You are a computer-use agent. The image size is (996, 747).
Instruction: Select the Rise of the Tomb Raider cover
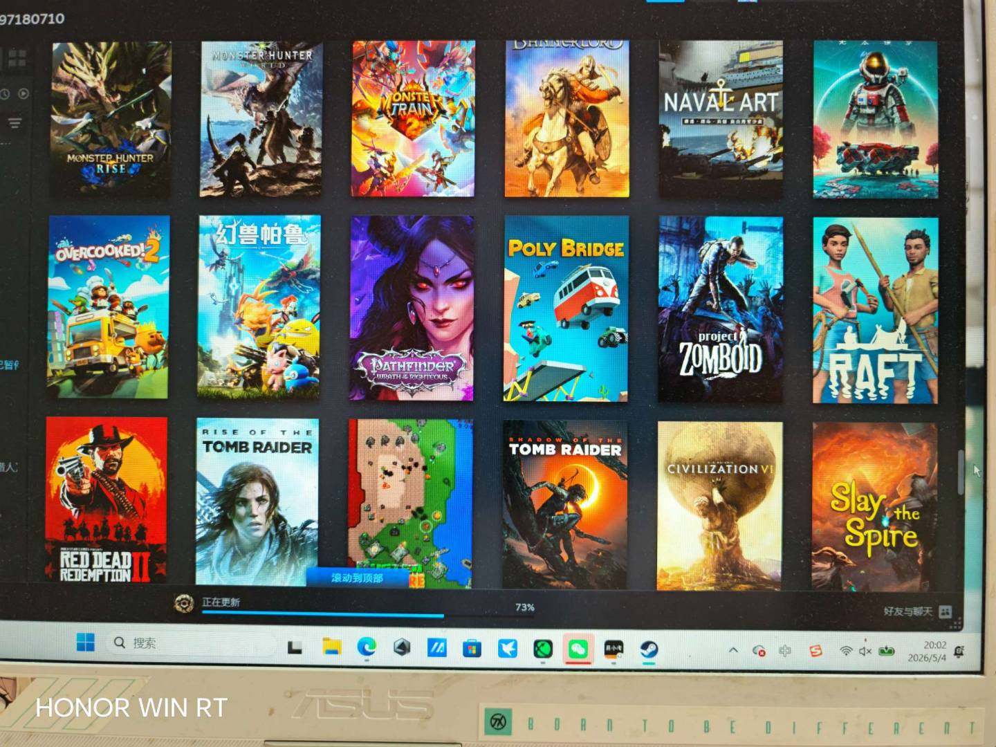[257, 502]
